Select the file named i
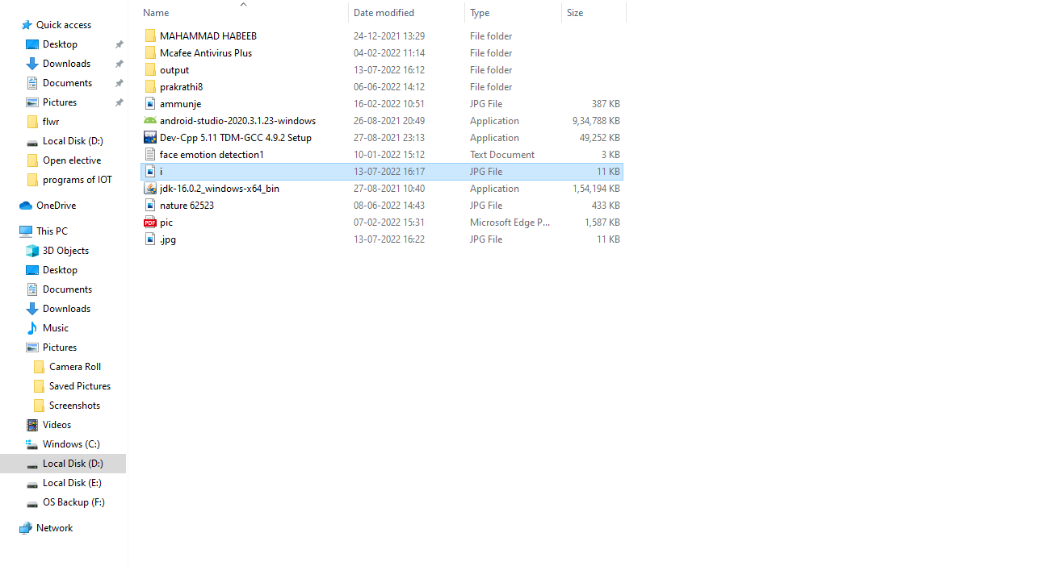Image resolution: width=1053 pixels, height=566 pixels. click(x=382, y=171)
